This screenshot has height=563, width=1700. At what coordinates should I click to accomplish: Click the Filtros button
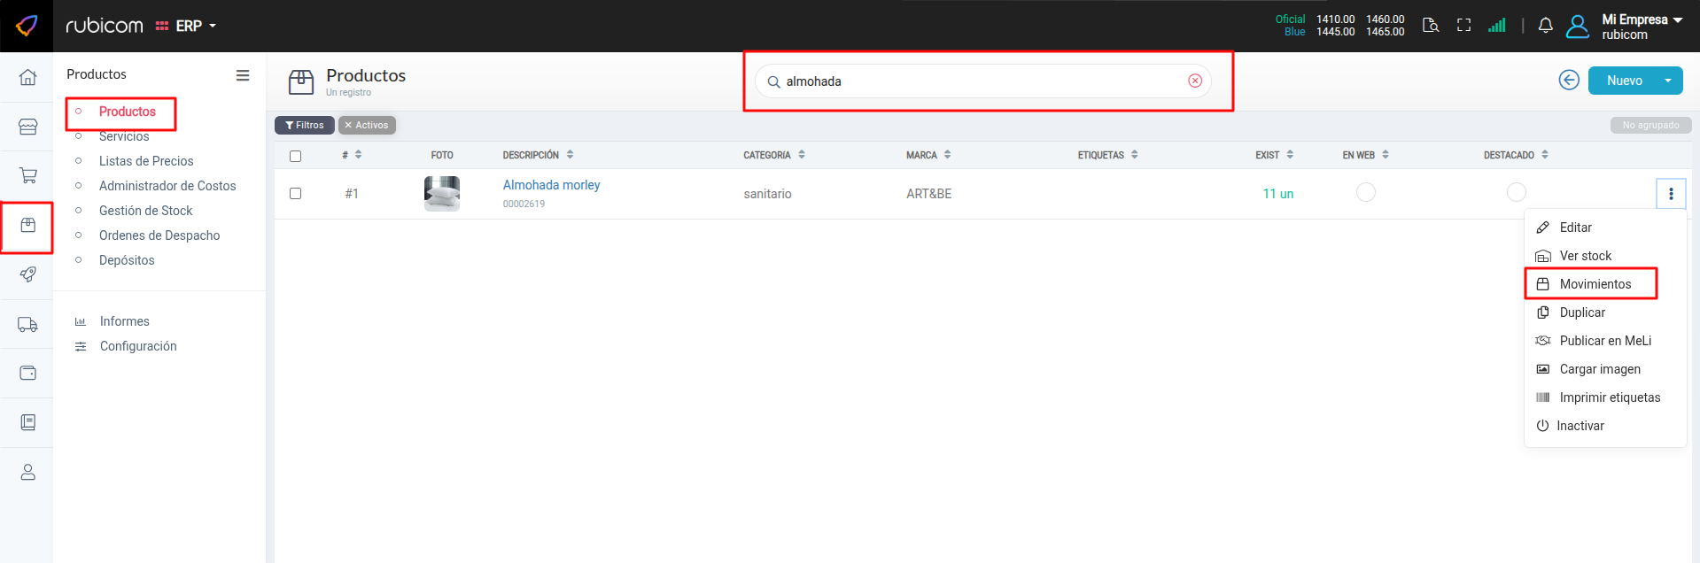pyautogui.click(x=305, y=125)
